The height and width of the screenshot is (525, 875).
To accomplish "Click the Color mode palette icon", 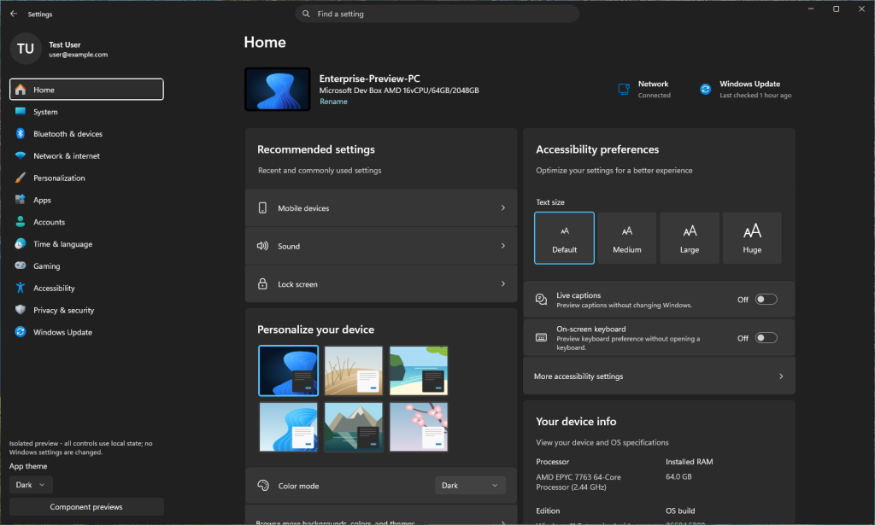I will pos(263,486).
